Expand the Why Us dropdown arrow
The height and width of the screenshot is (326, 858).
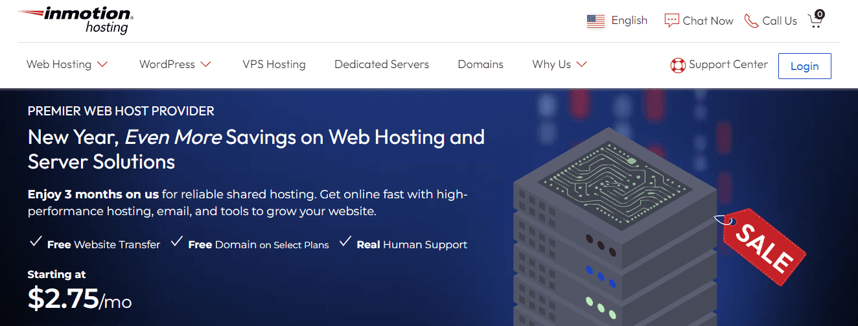click(581, 65)
